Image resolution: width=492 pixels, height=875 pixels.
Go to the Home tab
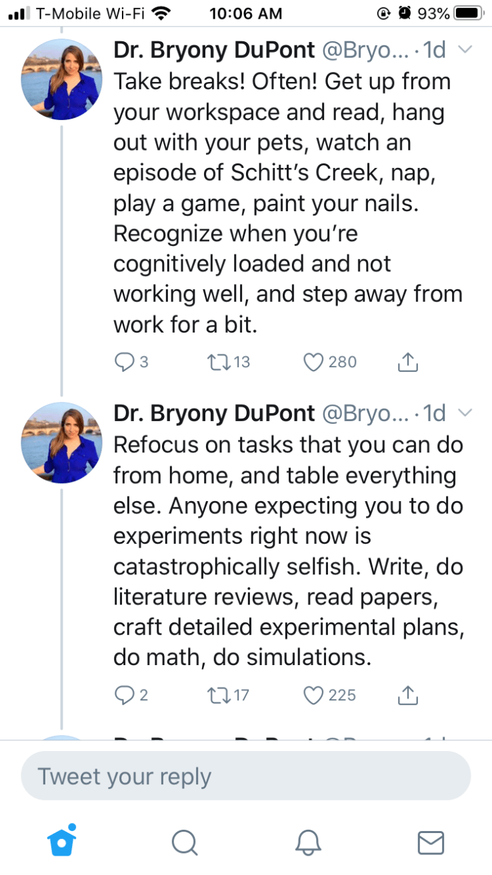point(61,842)
